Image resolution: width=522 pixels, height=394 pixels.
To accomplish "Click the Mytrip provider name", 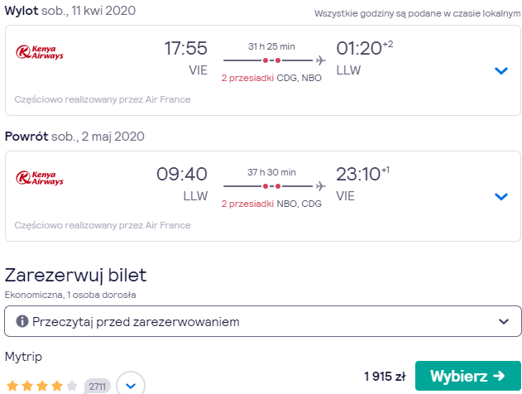I will (23, 357).
